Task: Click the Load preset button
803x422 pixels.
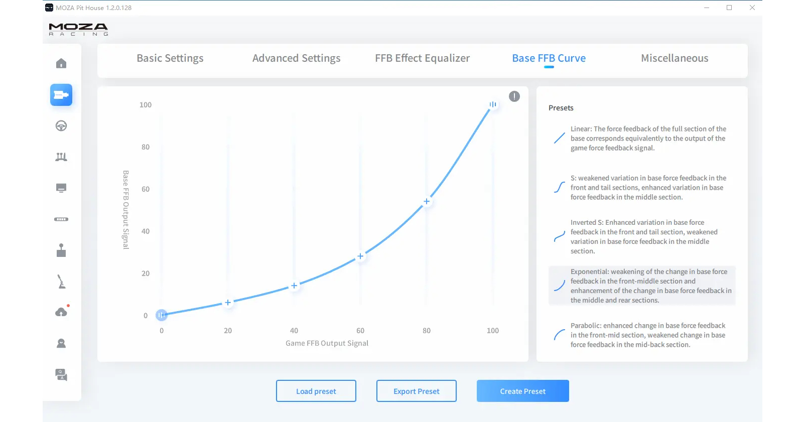Action: [x=316, y=391]
